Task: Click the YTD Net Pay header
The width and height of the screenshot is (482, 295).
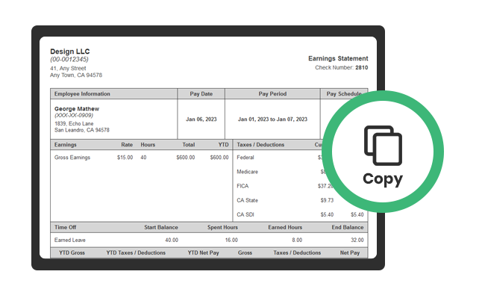Action: tap(203, 253)
